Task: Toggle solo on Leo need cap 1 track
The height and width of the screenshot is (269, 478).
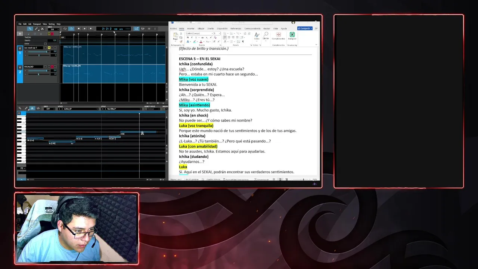Action: point(52,48)
